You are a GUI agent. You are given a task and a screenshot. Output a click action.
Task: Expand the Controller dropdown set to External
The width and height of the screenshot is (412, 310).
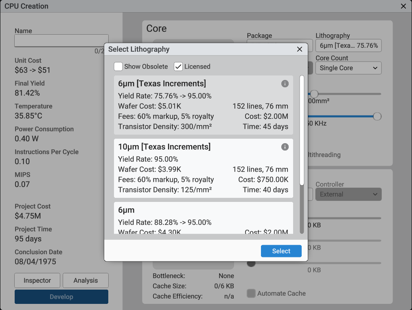point(348,195)
